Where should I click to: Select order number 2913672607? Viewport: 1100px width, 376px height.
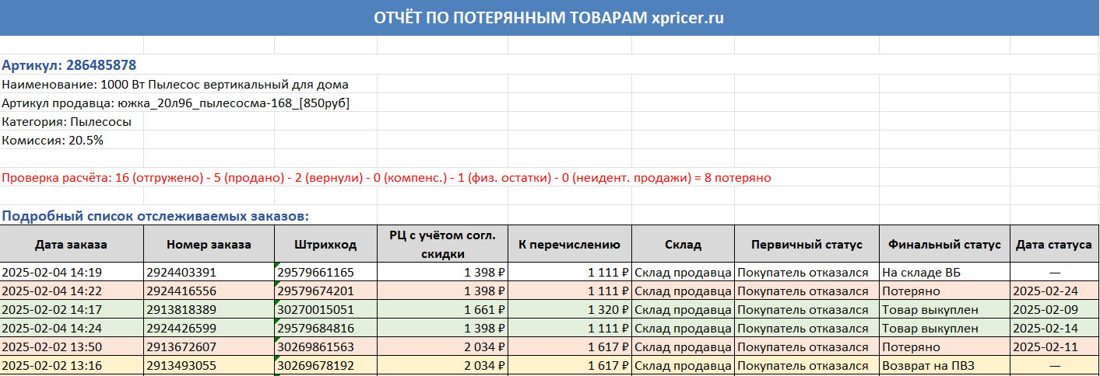(x=209, y=347)
